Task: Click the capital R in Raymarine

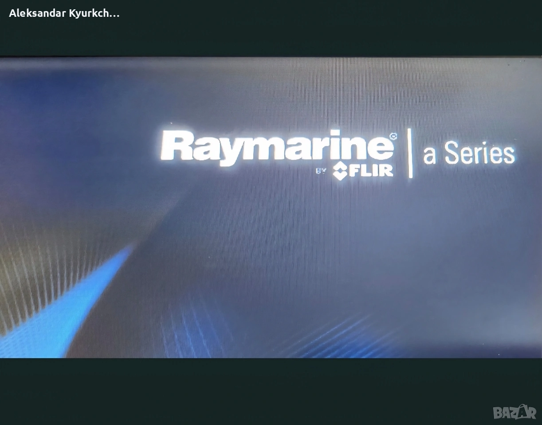Action: point(176,146)
